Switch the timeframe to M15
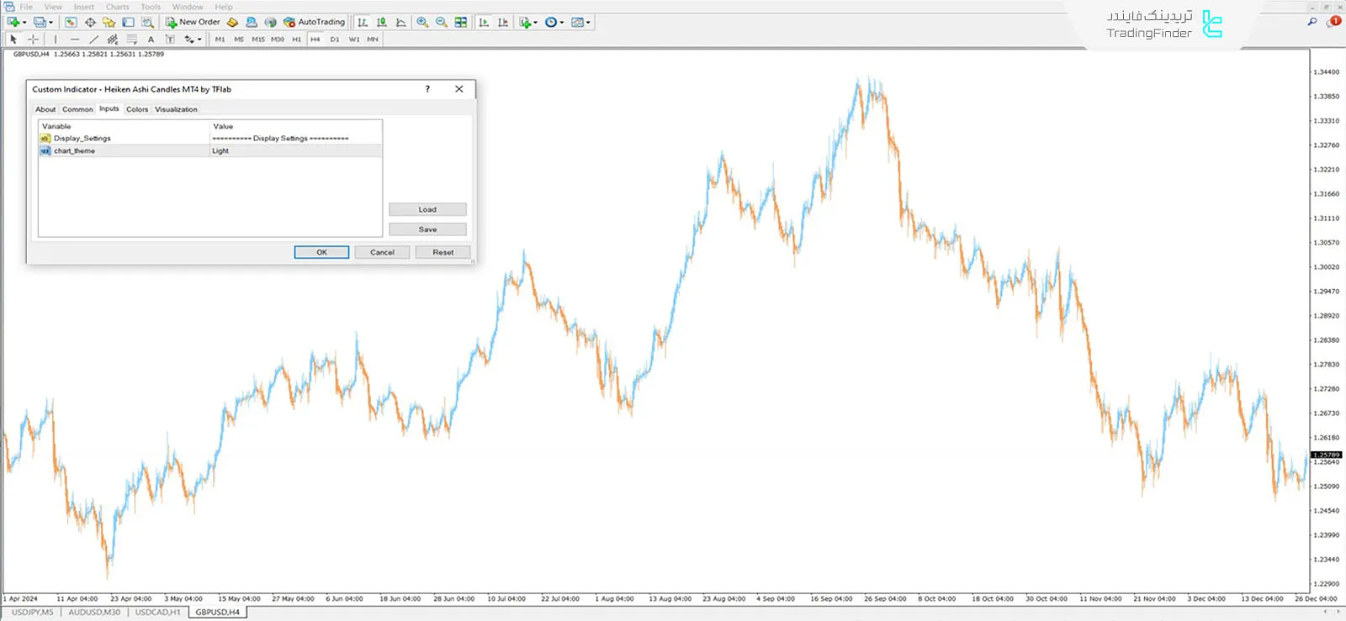This screenshot has width=1346, height=621. [258, 39]
